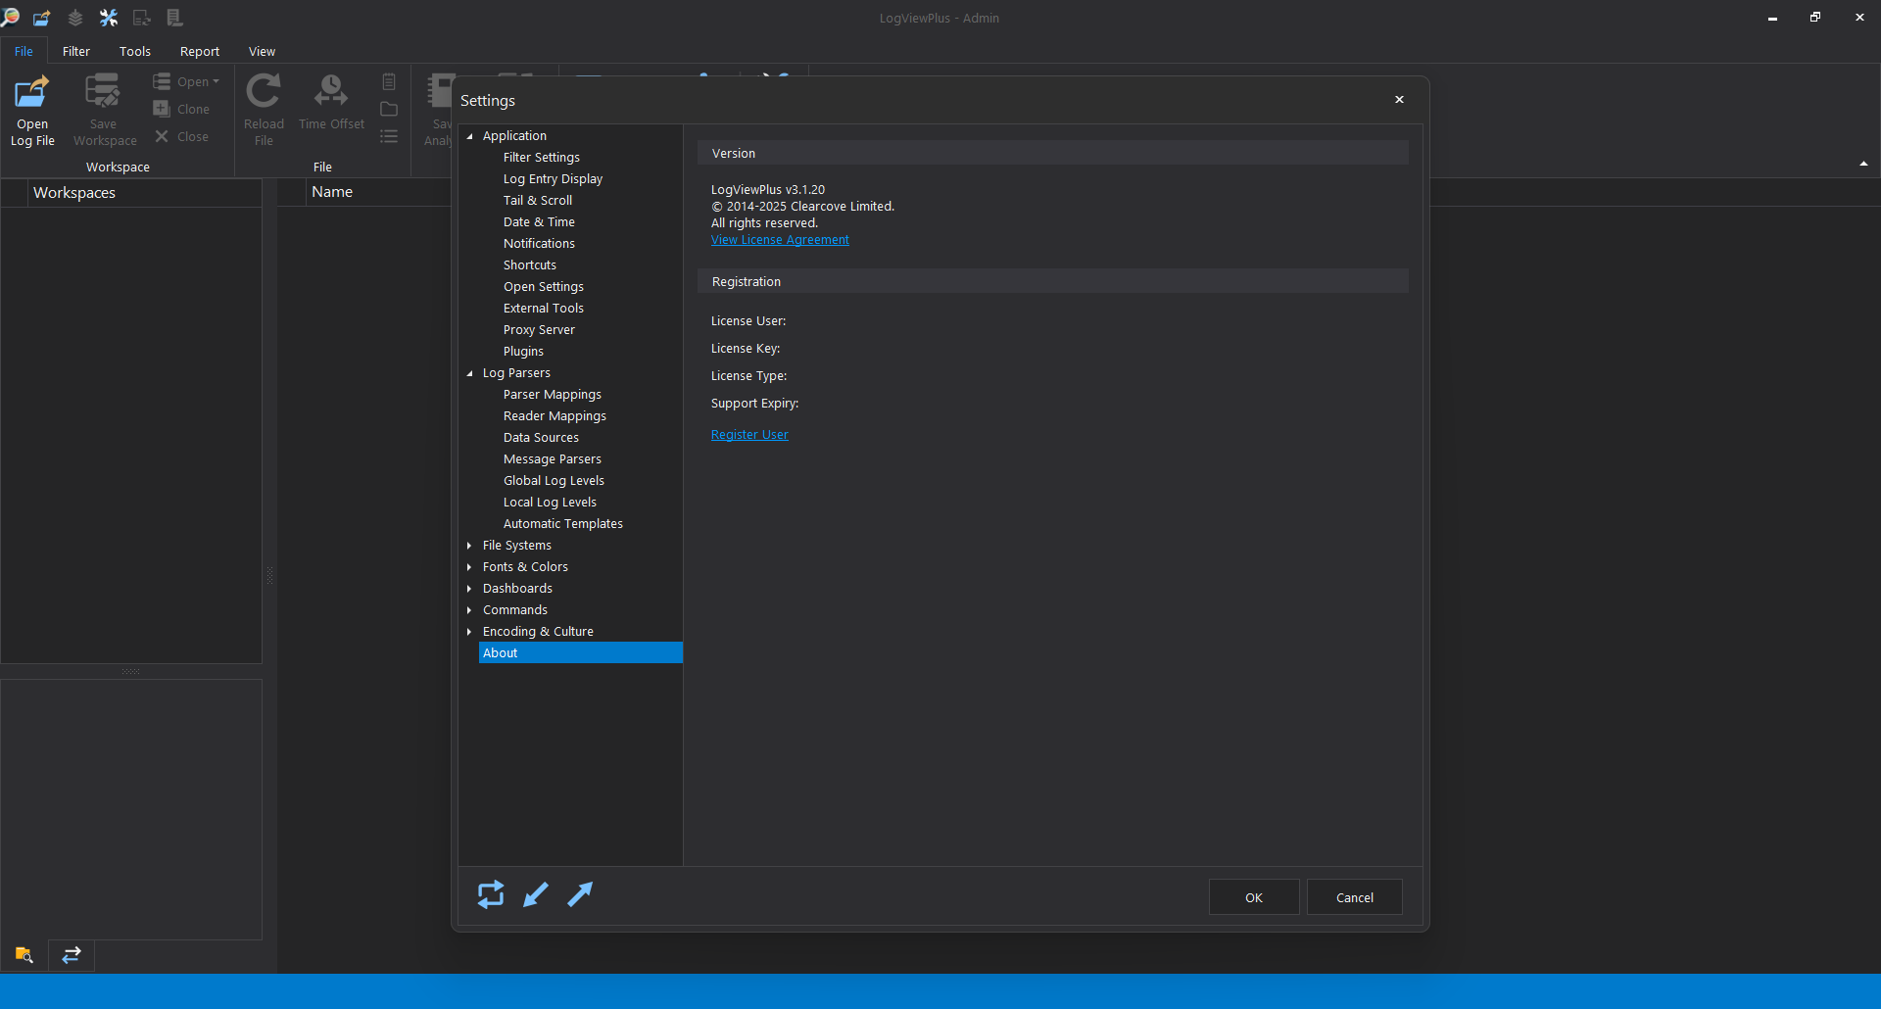Click the clipboard icon in File group
Image resolution: width=1881 pixels, height=1009 pixels.
[389, 82]
